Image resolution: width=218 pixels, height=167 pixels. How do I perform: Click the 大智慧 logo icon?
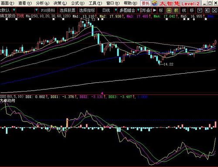point(154,3)
